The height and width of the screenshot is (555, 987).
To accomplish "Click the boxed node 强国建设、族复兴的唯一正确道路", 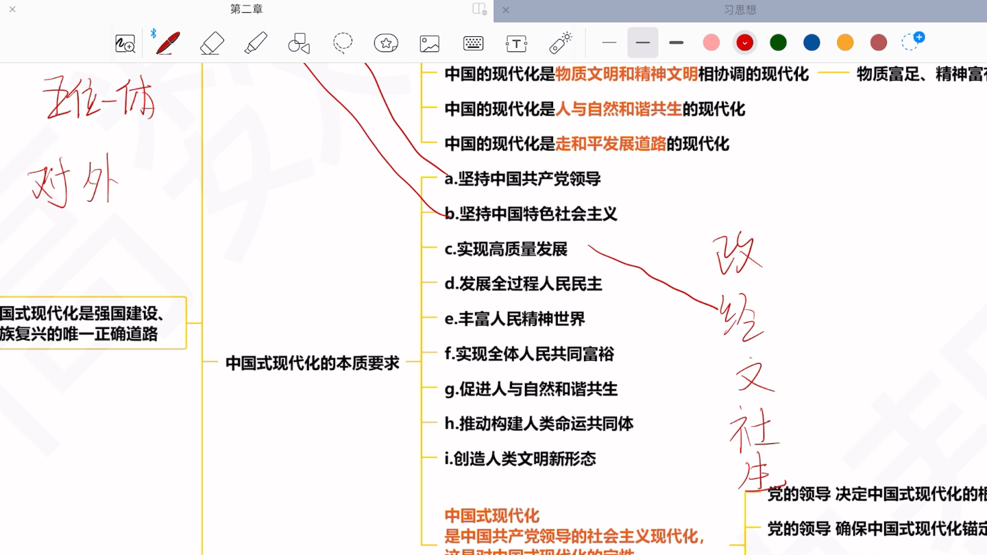I will 93,323.
